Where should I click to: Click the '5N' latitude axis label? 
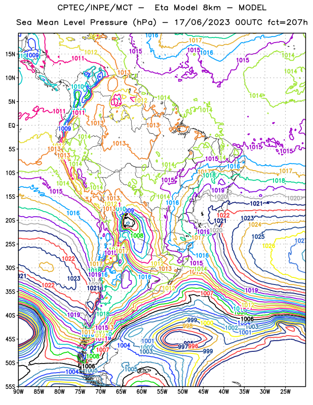pyautogui.click(x=12, y=102)
